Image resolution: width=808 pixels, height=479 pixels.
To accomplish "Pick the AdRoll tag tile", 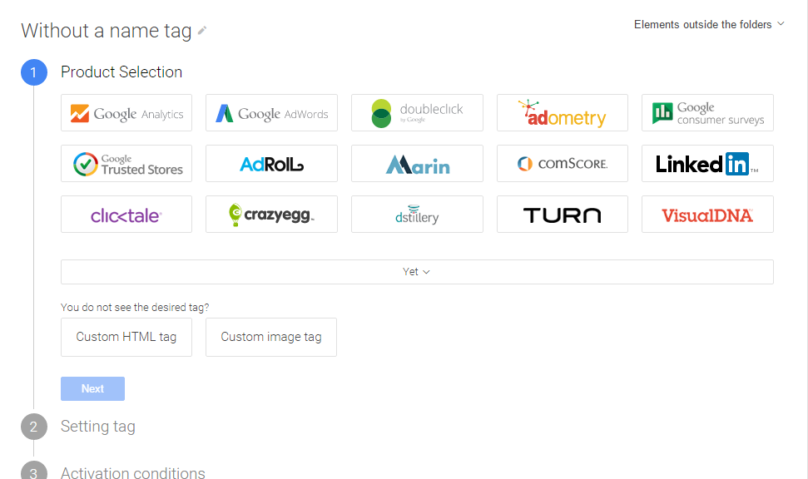I will point(271,164).
